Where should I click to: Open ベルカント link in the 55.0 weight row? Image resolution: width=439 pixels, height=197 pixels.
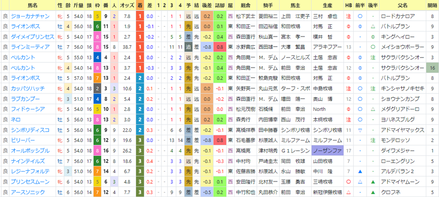(23, 57)
